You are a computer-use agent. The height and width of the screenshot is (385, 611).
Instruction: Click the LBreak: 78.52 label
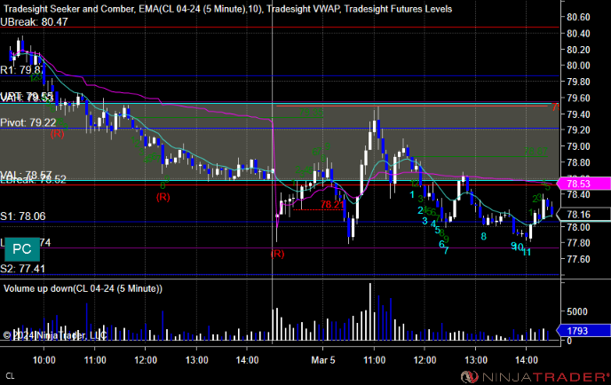[33, 180]
